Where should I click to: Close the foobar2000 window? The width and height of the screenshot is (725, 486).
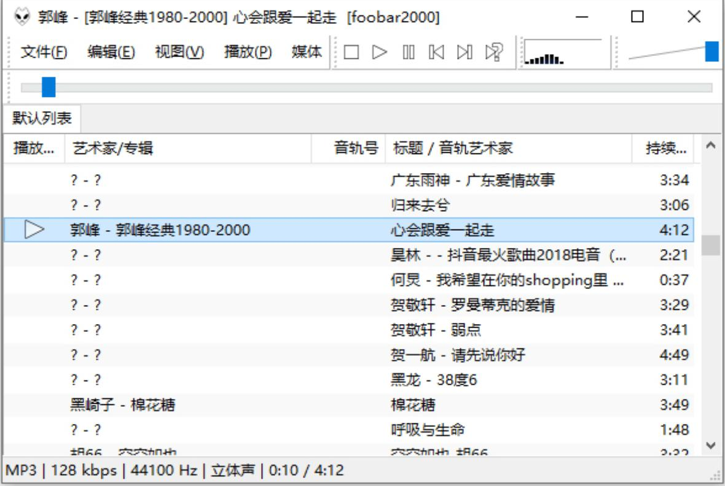click(694, 17)
